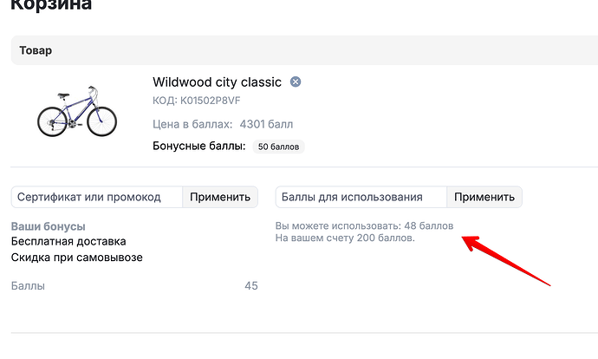Apply the points for use
Screen dimensions: 598x359
point(484,197)
